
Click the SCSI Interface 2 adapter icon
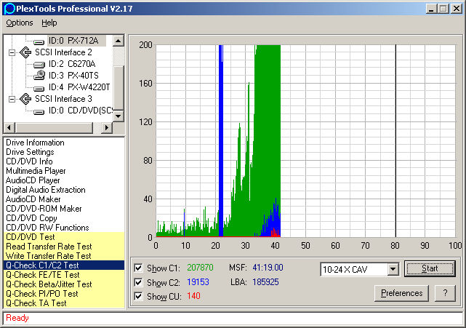coord(25,52)
